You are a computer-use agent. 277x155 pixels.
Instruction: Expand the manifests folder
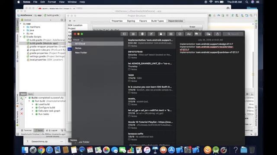(24, 27)
